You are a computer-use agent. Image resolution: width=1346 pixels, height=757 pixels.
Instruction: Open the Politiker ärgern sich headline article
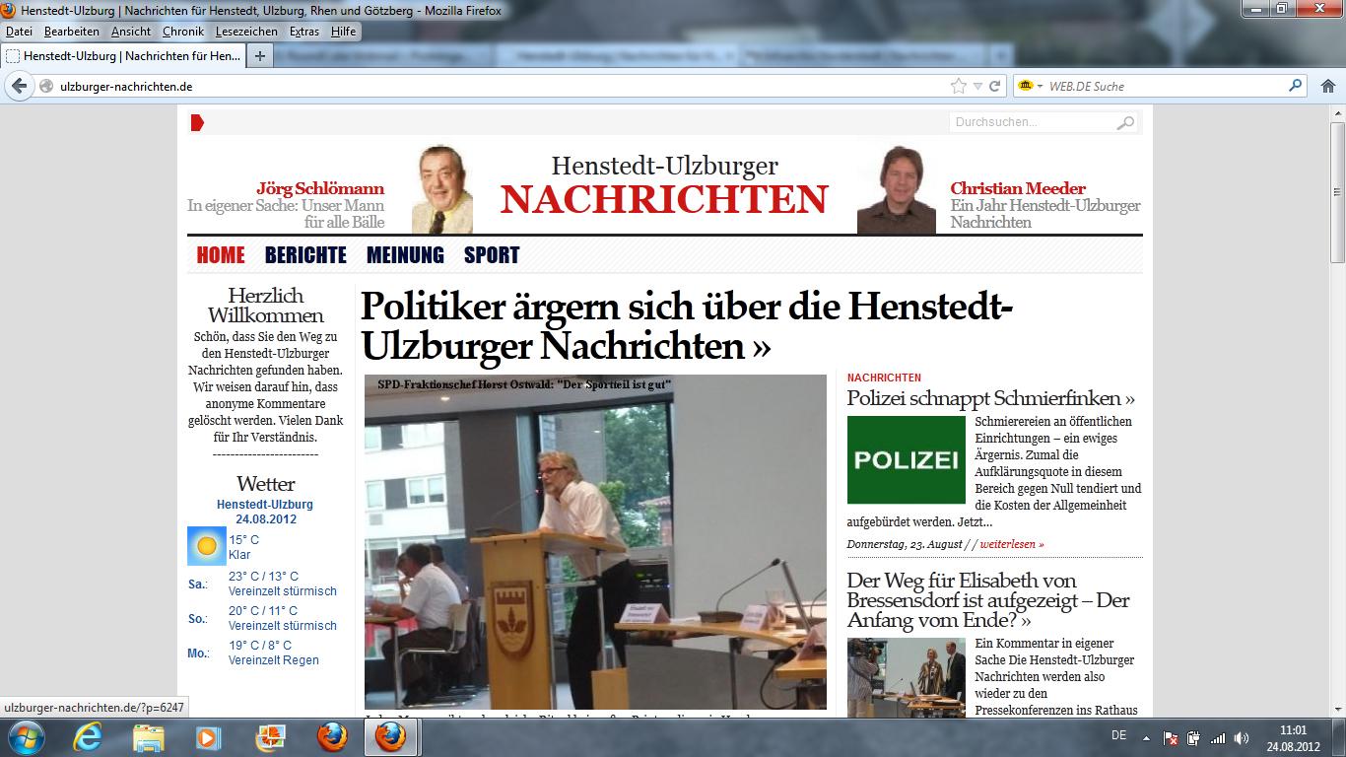[687, 326]
